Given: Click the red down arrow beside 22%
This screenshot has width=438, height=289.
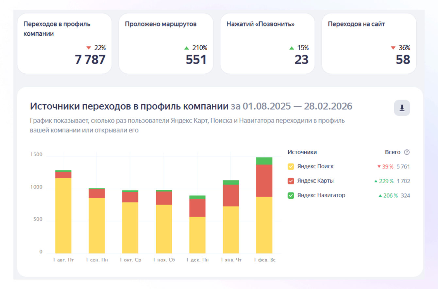Looking at the screenshot, I should (88, 48).
